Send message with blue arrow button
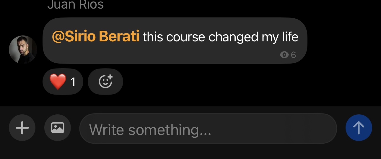 (x=359, y=128)
